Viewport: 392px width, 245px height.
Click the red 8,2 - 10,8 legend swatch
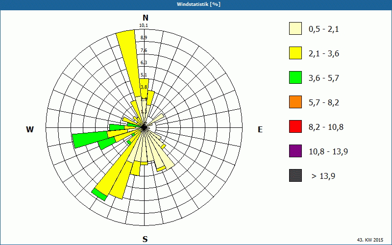pos(295,126)
